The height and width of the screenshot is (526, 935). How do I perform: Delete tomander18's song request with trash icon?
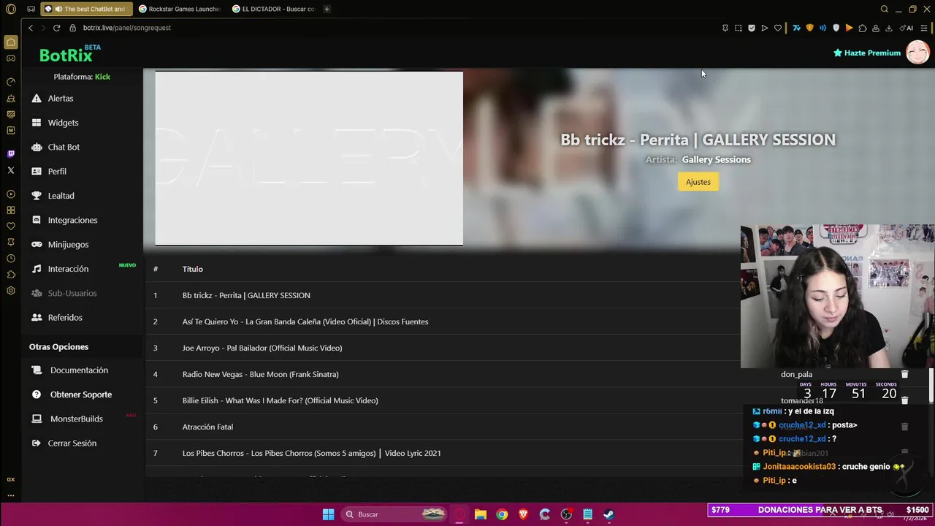coord(904,400)
